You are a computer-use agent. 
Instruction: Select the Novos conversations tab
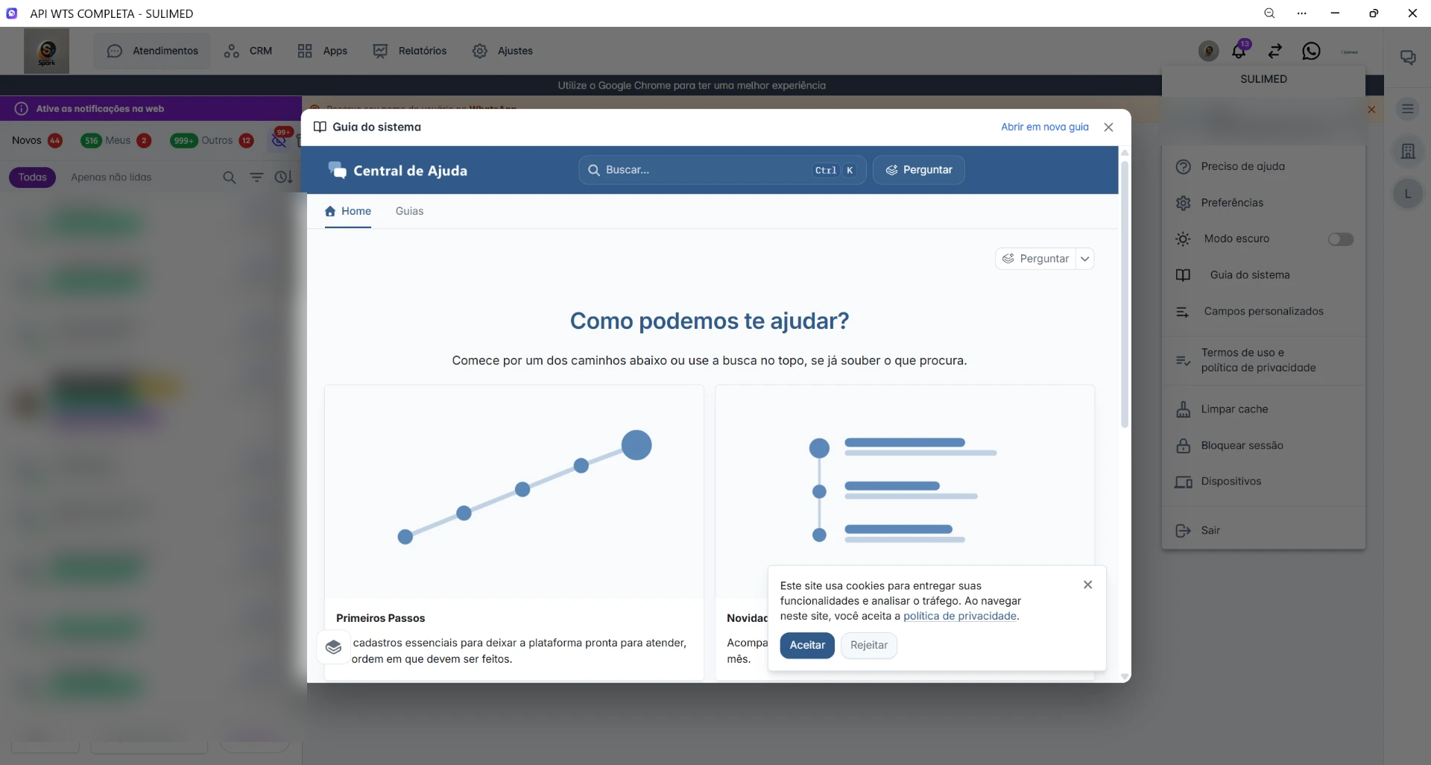click(x=37, y=140)
